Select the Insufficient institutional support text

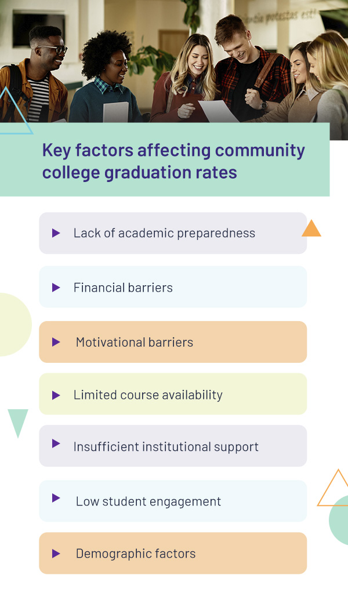point(166,447)
